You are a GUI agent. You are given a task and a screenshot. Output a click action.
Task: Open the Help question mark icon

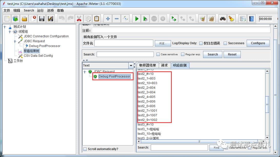(252, 18)
